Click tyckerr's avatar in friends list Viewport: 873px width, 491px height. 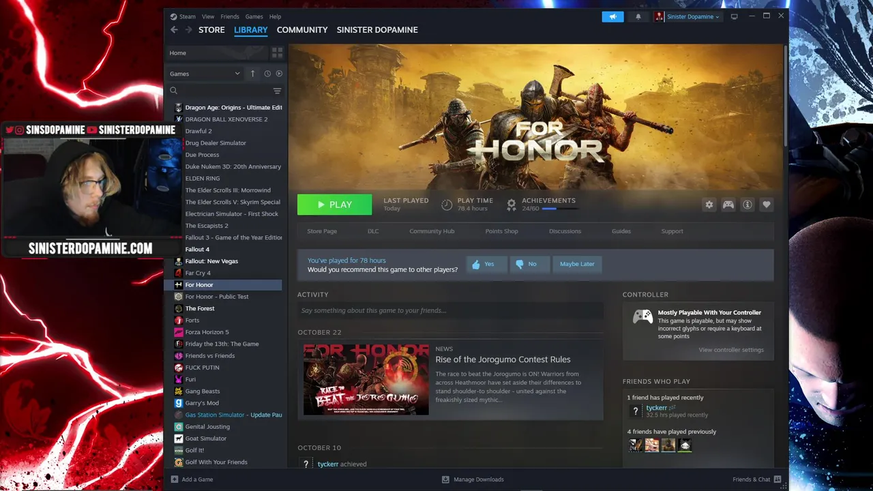(636, 411)
